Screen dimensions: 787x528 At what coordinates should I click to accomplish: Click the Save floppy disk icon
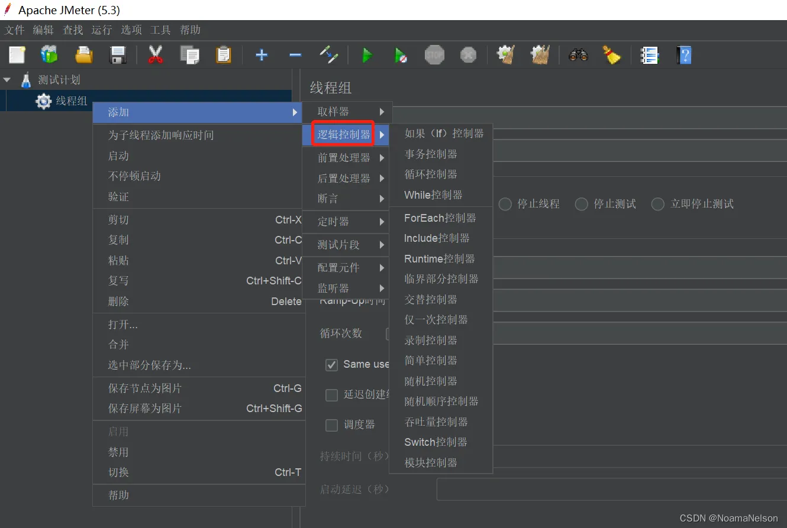pyautogui.click(x=118, y=55)
